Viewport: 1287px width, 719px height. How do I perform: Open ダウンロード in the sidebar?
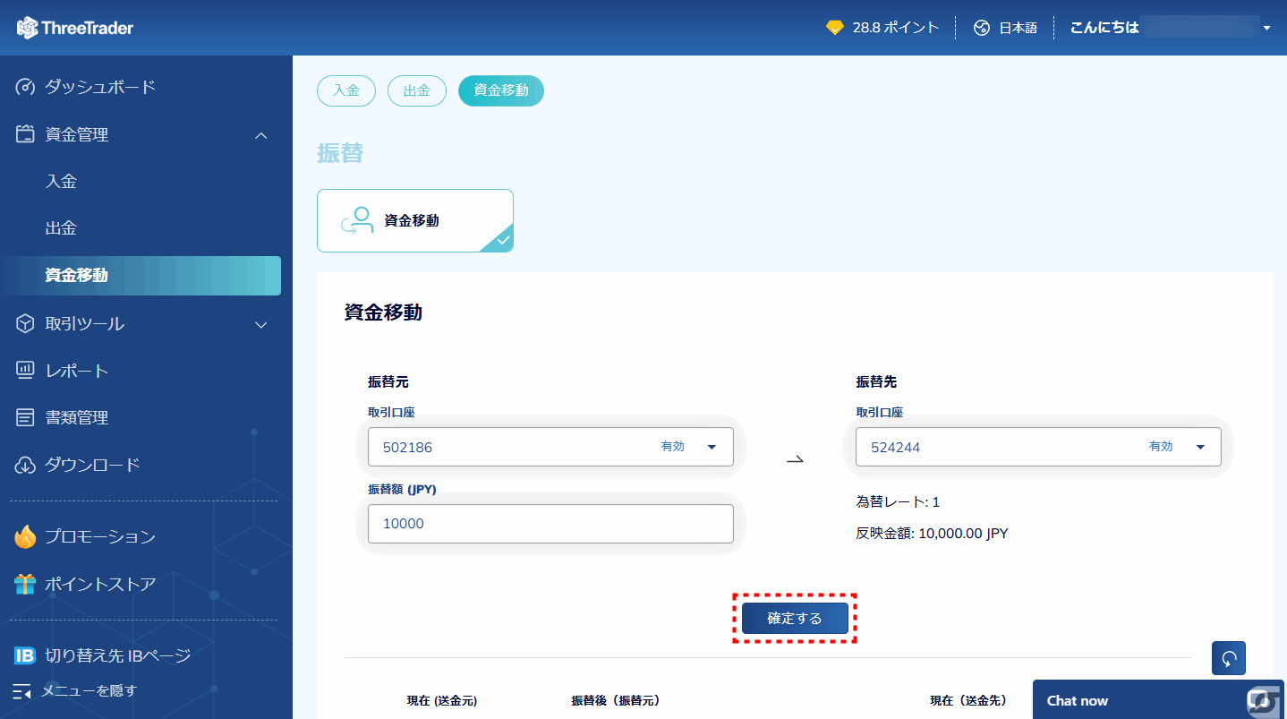(x=93, y=465)
